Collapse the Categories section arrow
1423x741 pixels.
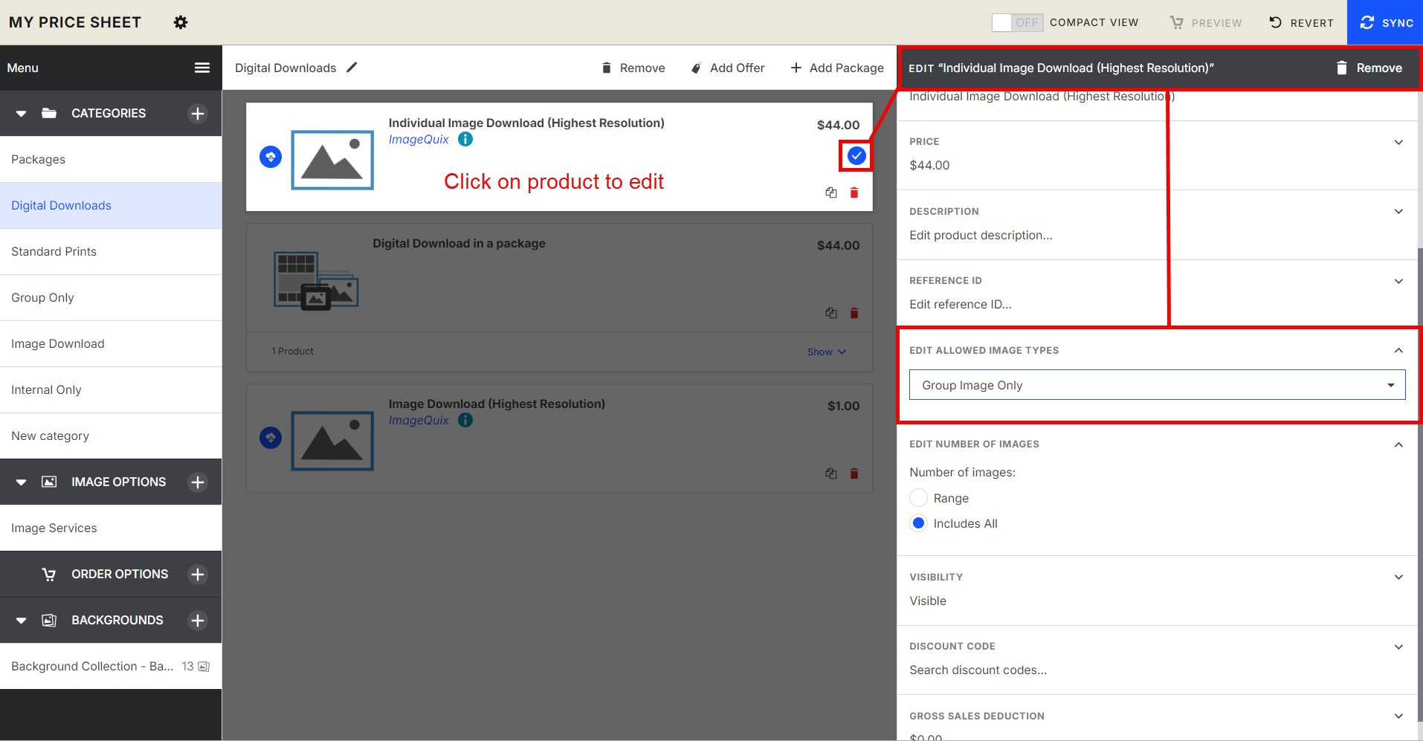pos(21,114)
